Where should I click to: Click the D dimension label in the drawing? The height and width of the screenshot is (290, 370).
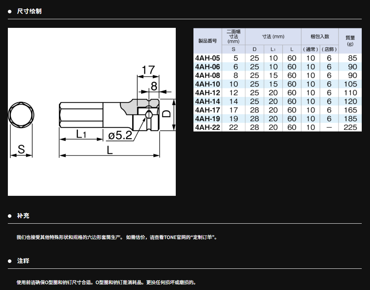(x=167, y=114)
